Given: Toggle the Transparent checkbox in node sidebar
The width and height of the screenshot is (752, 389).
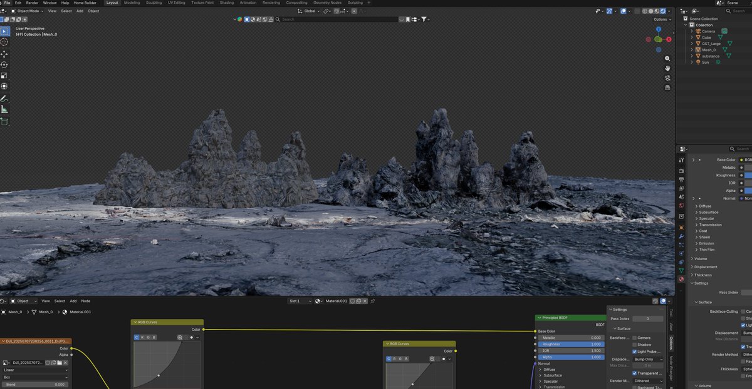Looking at the screenshot, I should (634, 373).
